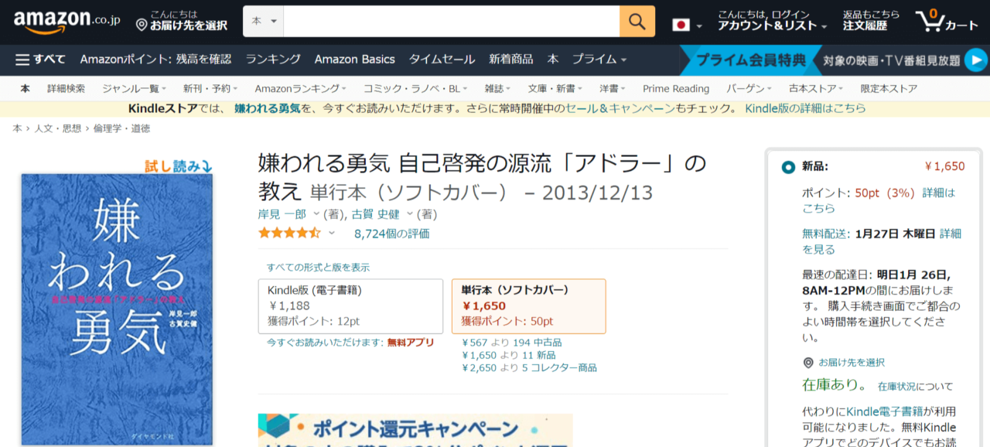Open the shopping cart icon

pyautogui.click(x=946, y=22)
